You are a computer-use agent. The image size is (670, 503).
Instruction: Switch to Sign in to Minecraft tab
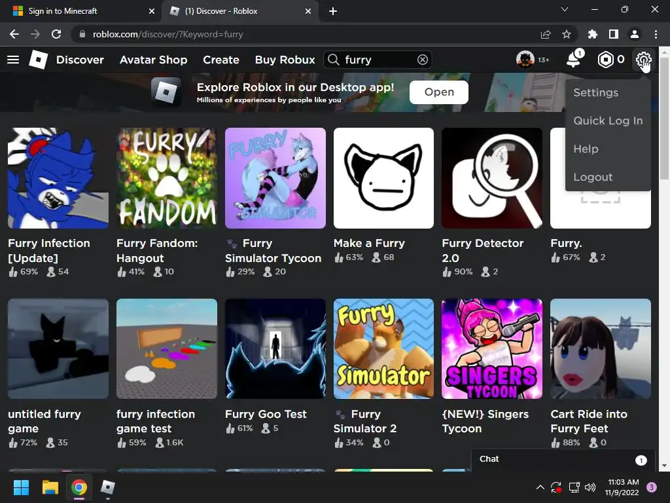(80, 11)
